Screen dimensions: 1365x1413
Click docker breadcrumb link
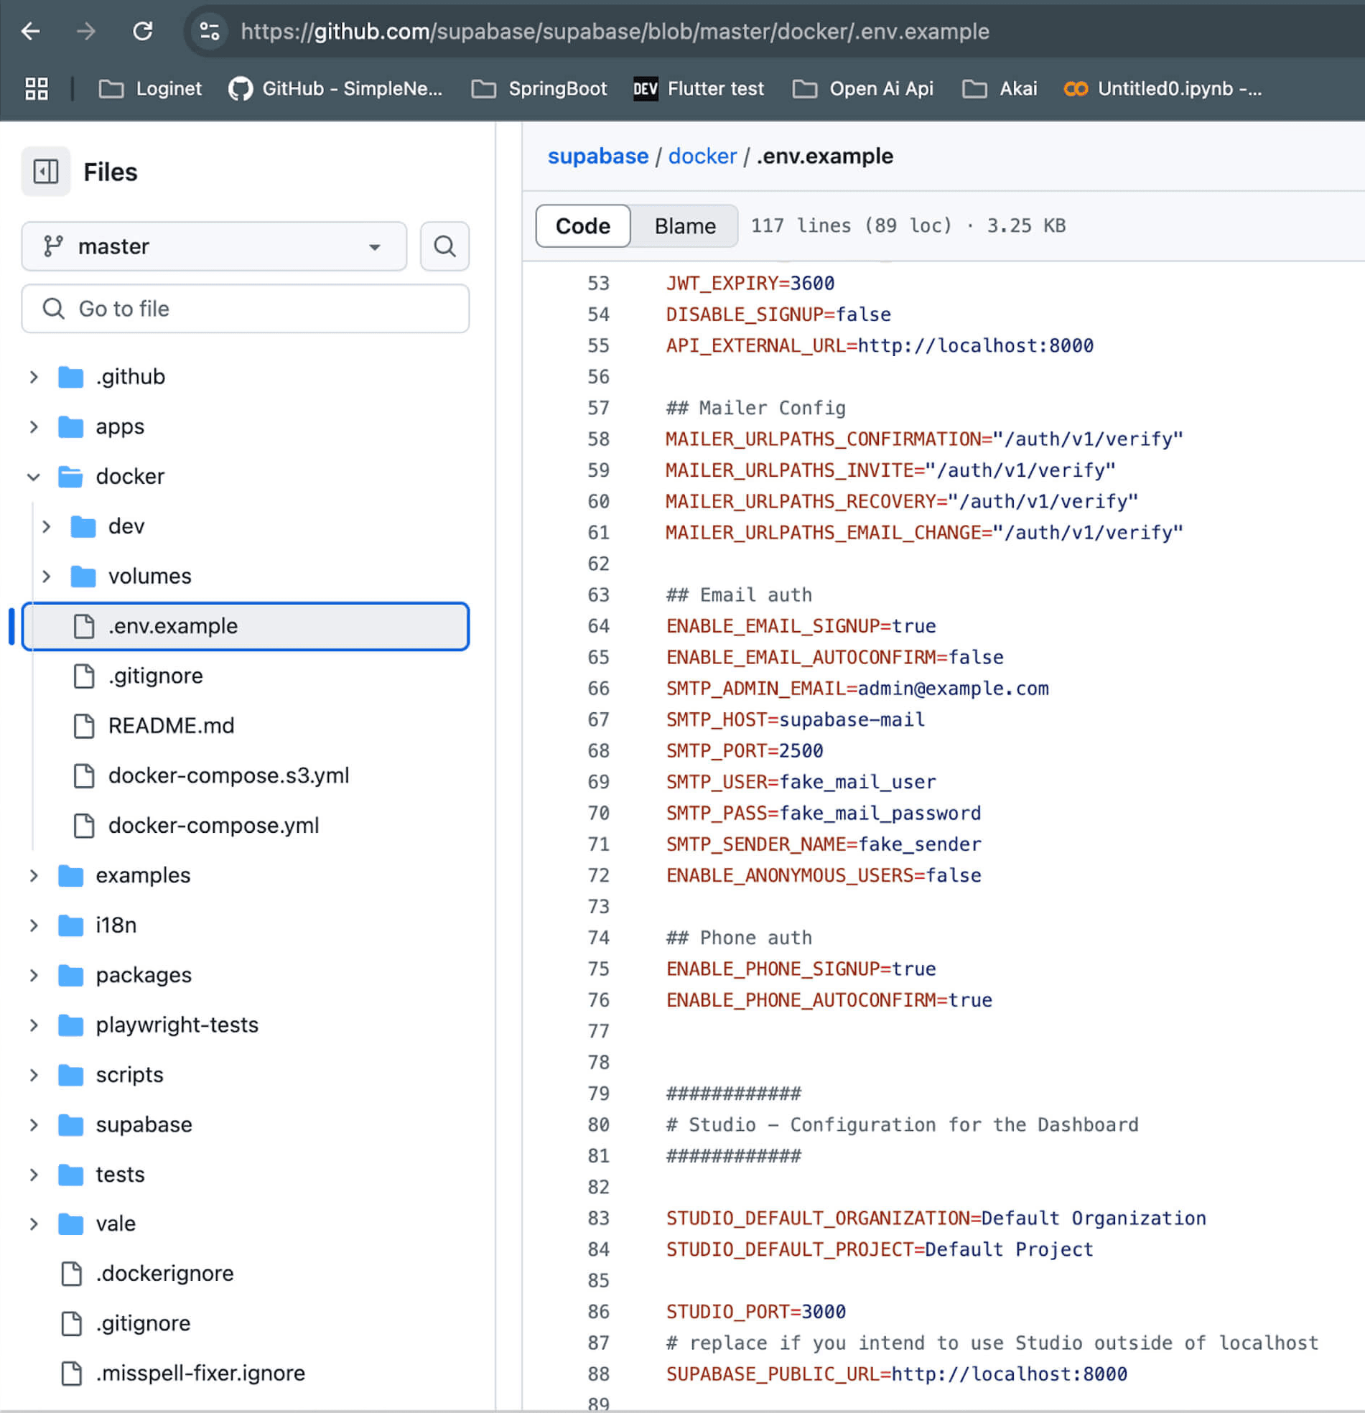(702, 156)
